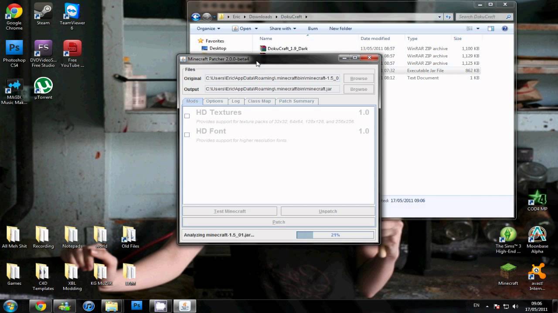The width and height of the screenshot is (558, 313).
Task: Select the Games folder on desktop
Action: click(x=14, y=274)
